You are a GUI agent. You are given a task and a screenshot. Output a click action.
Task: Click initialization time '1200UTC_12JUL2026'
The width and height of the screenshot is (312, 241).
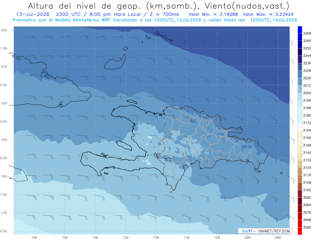click(178, 20)
